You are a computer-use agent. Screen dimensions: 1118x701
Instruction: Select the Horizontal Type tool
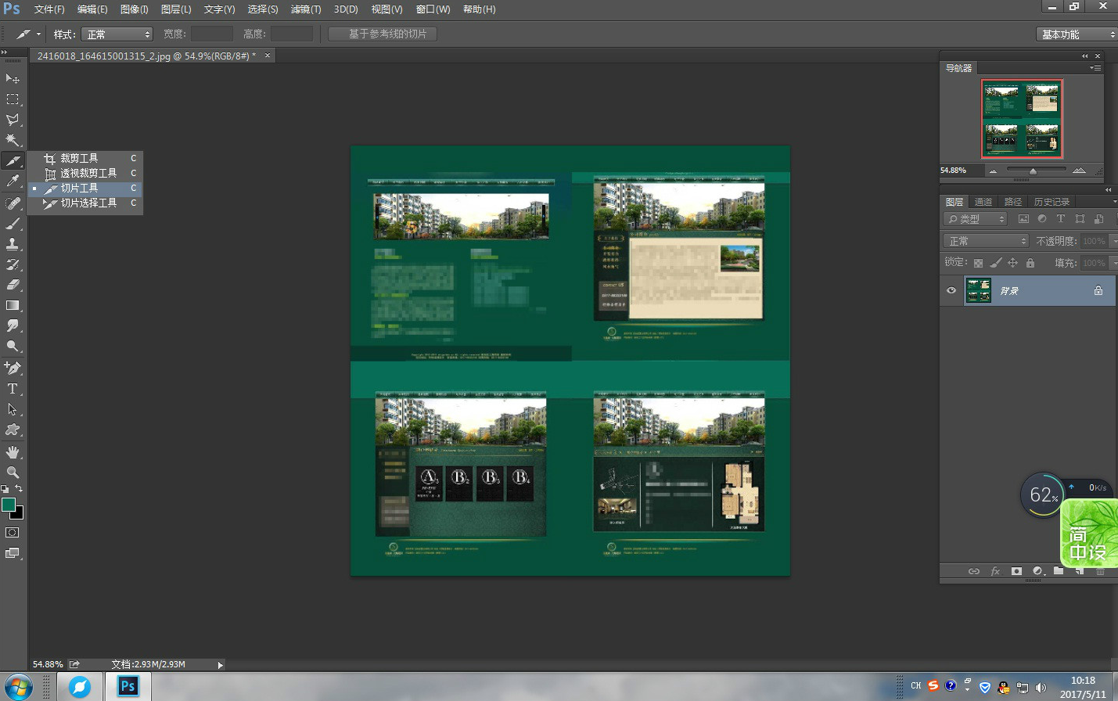click(13, 389)
